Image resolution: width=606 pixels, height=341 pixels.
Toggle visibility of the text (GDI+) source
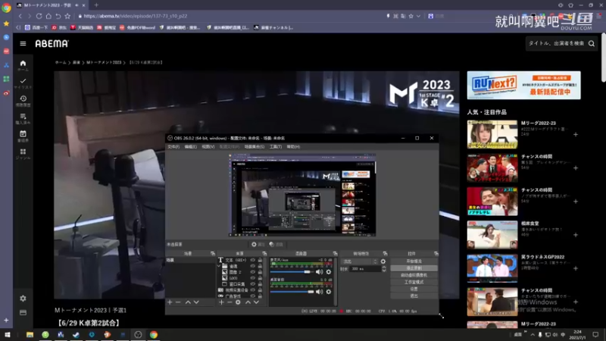[x=253, y=260]
